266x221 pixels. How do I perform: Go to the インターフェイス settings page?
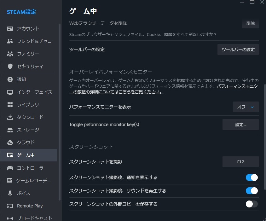point(34,92)
